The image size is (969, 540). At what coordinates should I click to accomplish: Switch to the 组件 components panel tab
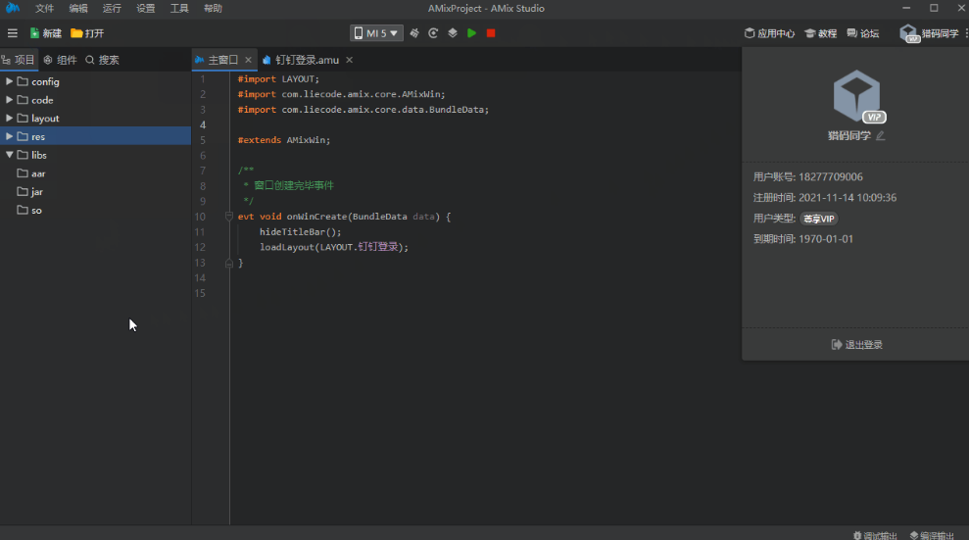61,60
